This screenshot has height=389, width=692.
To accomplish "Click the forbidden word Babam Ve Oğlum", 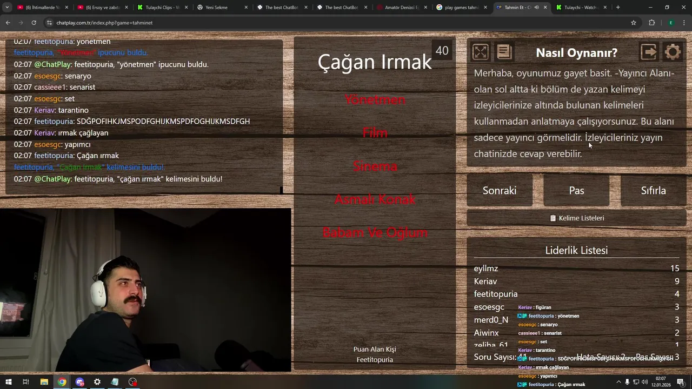I will tap(375, 233).
